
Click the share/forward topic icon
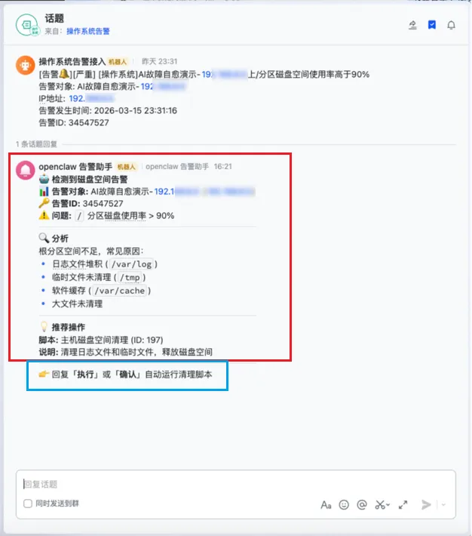pyautogui.click(x=412, y=25)
